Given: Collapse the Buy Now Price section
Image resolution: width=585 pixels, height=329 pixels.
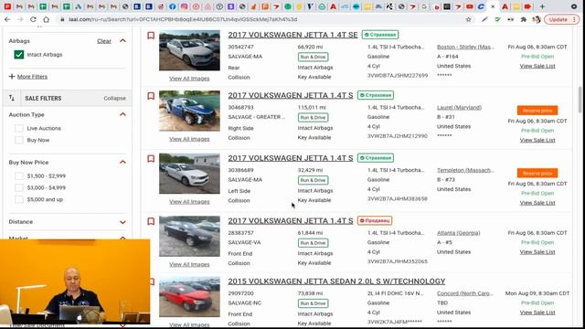Looking at the screenshot, I should point(122,163).
